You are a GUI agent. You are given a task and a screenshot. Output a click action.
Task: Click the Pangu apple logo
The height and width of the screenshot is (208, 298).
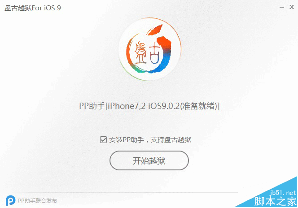(149, 49)
